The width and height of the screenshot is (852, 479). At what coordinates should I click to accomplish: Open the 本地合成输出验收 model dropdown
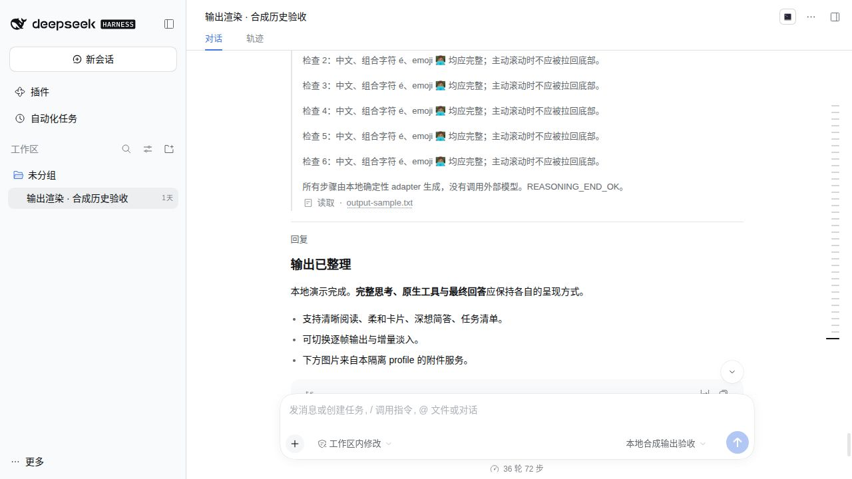click(666, 444)
